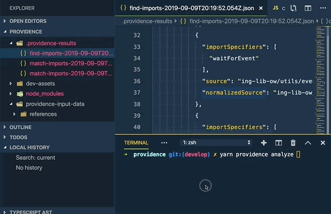
Task: Open the terminal panel ellipsis menu
Action: pos(164,143)
